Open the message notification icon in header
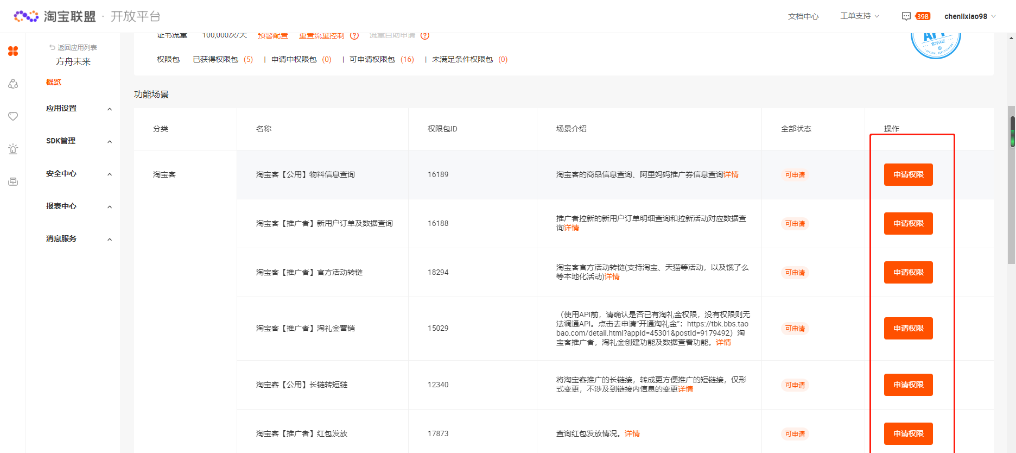Viewport: 1016px width, 453px height. [906, 16]
